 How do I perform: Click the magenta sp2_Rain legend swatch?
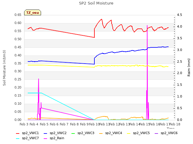[x=46, y=139]
